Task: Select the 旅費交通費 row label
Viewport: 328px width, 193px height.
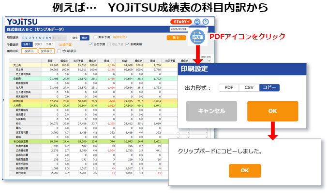Action: point(22,146)
